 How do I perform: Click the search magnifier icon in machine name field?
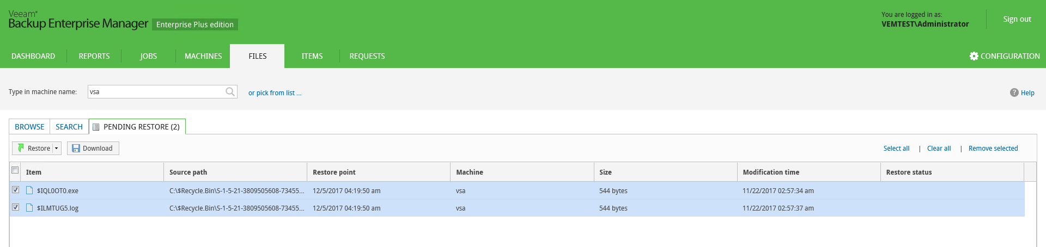[x=230, y=92]
